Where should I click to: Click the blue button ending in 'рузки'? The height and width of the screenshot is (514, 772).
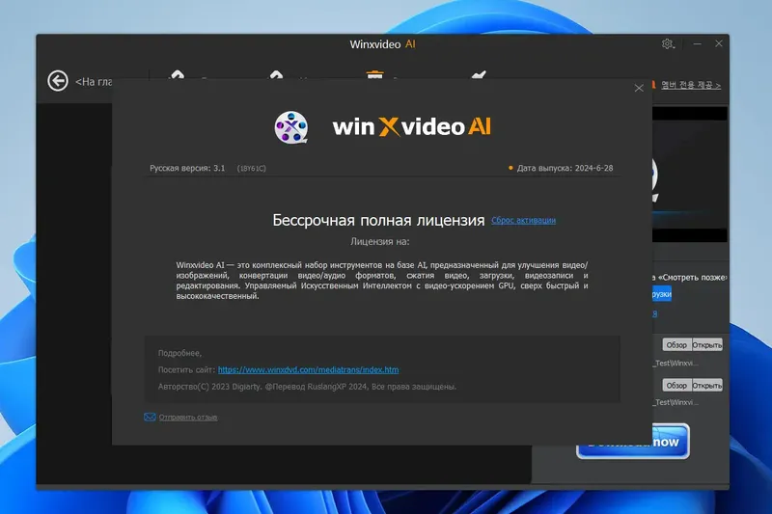pyautogui.click(x=662, y=294)
